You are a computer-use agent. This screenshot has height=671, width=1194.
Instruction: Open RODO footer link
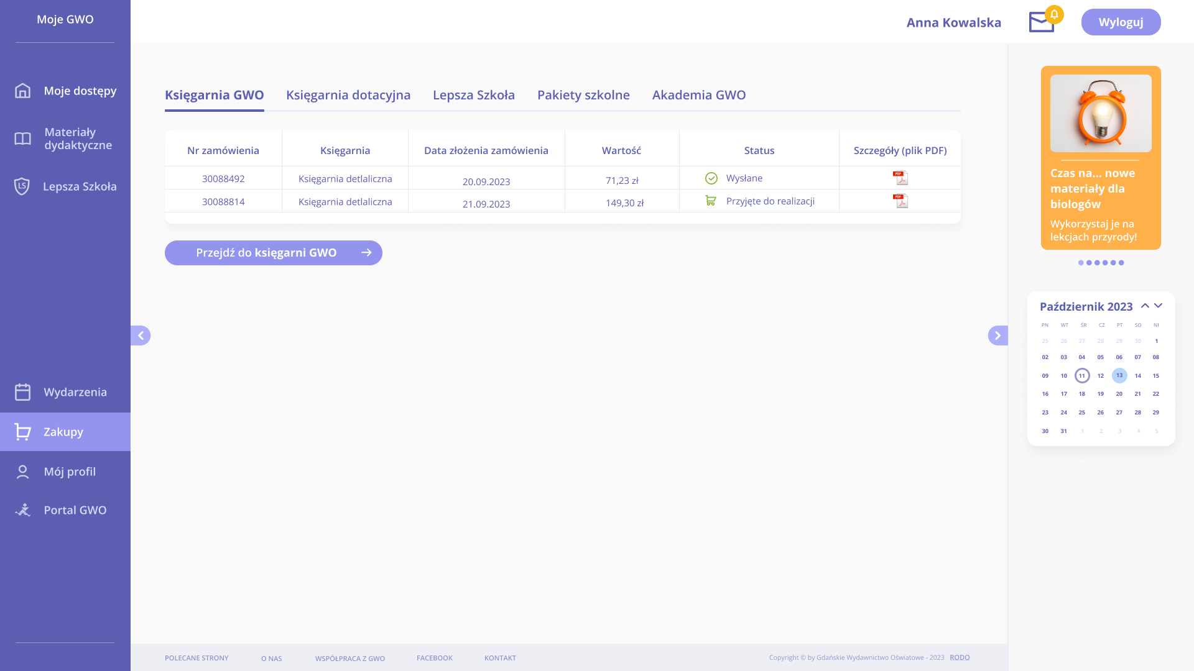click(960, 657)
